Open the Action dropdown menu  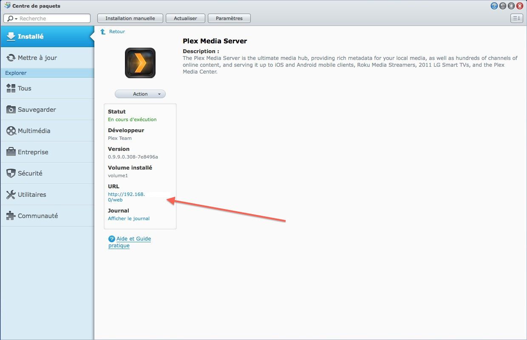click(x=140, y=94)
